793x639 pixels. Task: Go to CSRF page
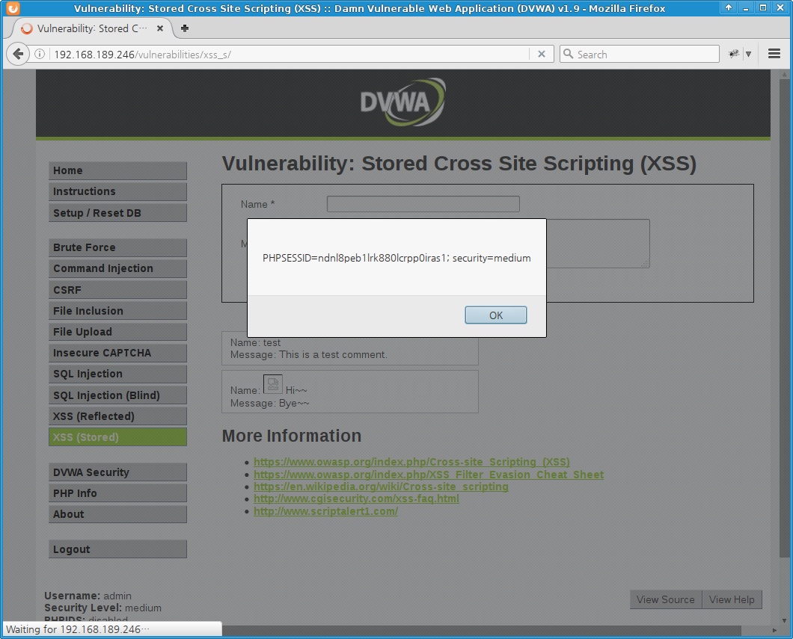118,290
